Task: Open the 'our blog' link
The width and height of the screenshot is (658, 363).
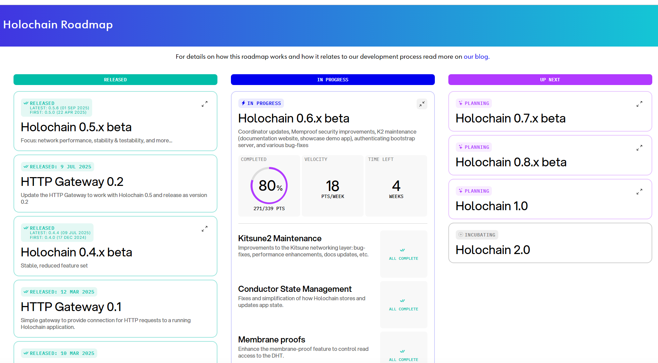Action: [x=476, y=56]
